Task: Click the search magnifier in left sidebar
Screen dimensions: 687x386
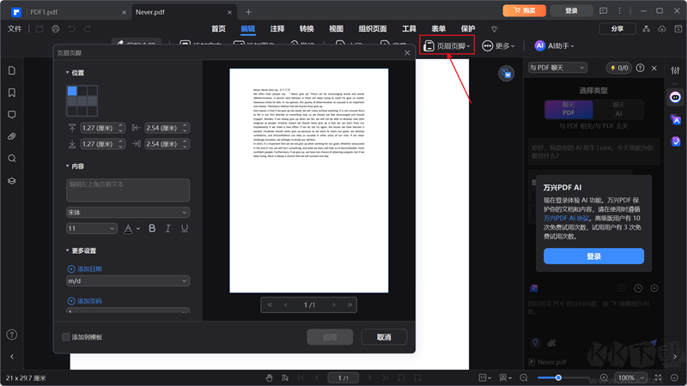Action: click(x=12, y=159)
